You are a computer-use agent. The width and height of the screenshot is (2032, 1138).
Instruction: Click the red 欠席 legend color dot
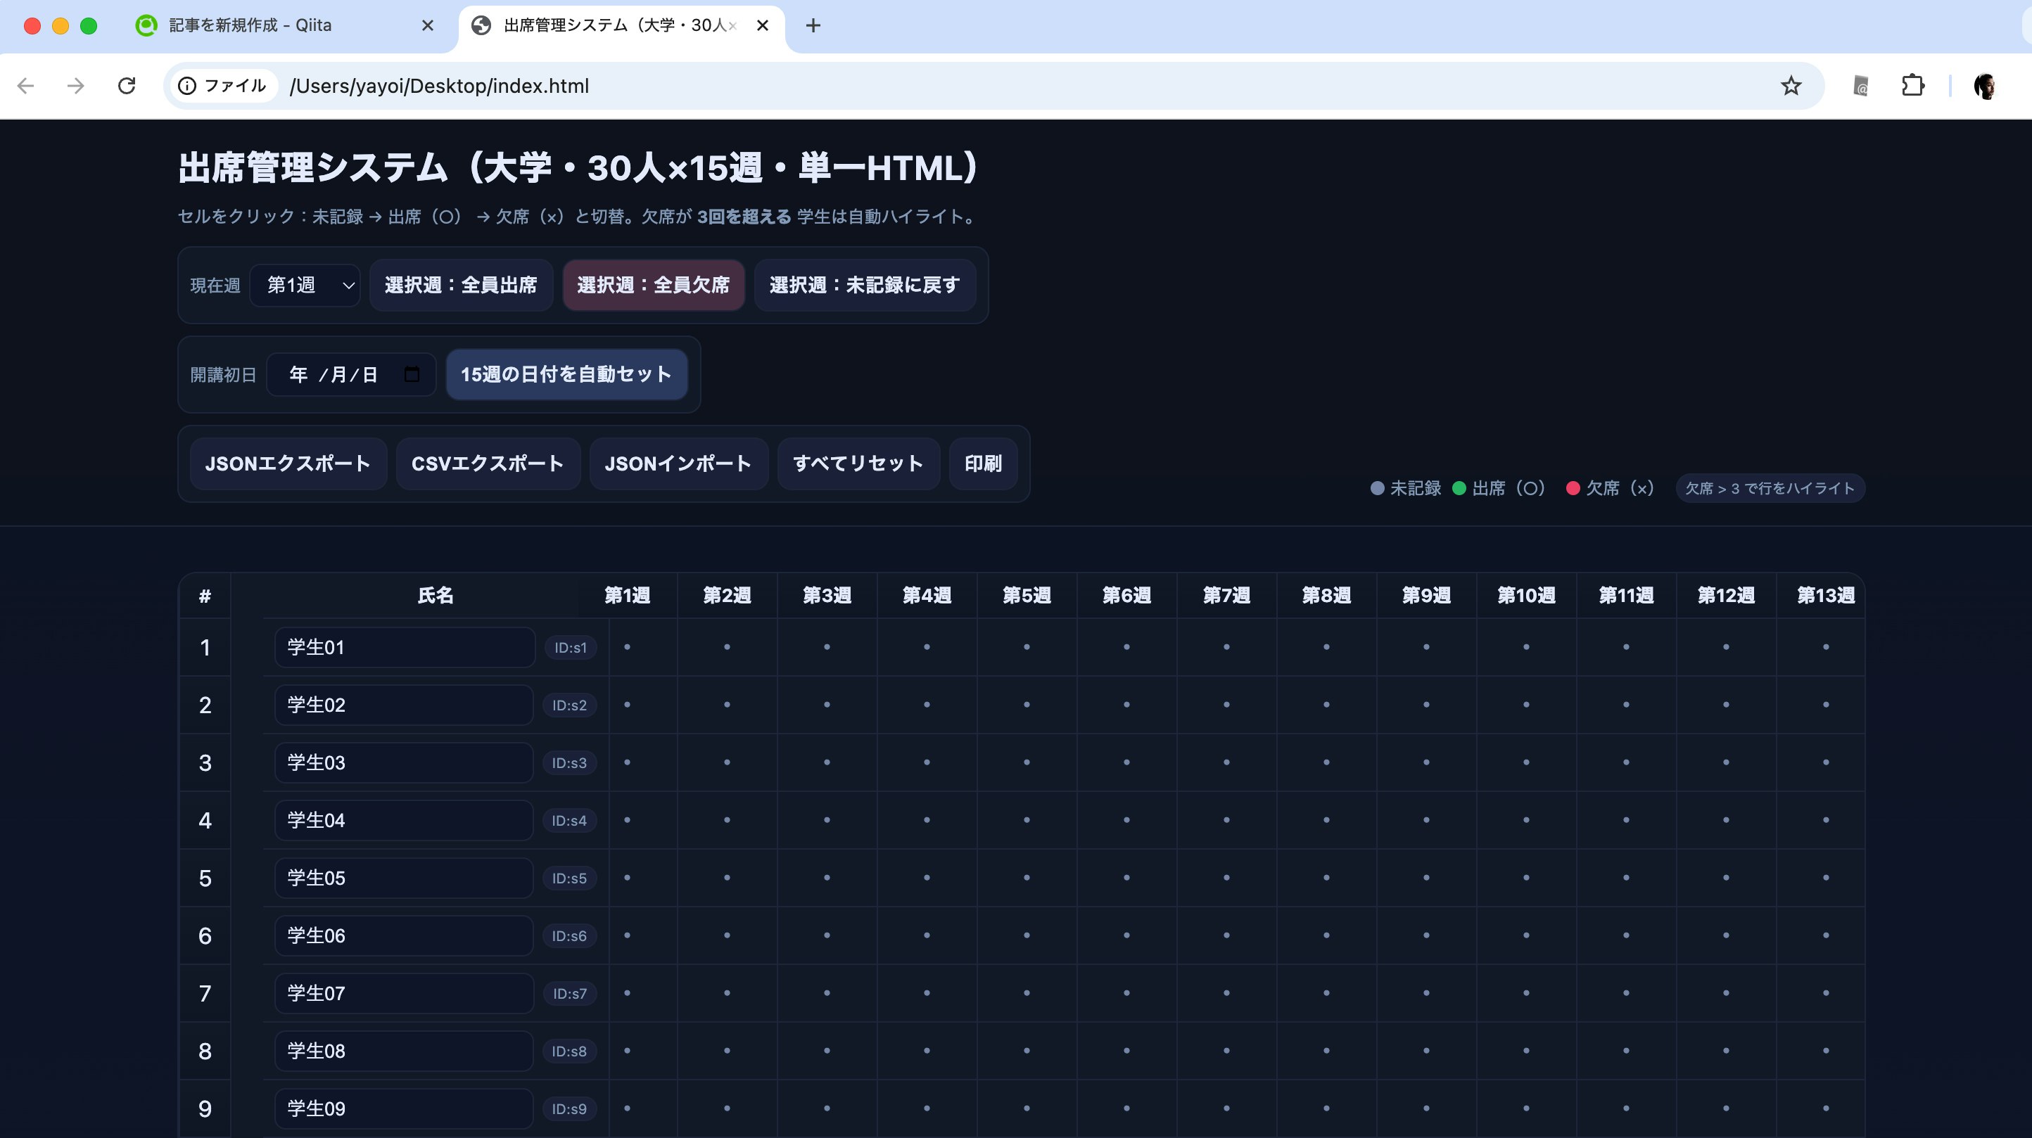pyautogui.click(x=1573, y=488)
